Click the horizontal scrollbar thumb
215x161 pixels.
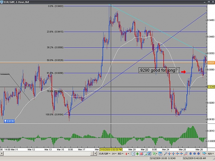(x=92, y=153)
